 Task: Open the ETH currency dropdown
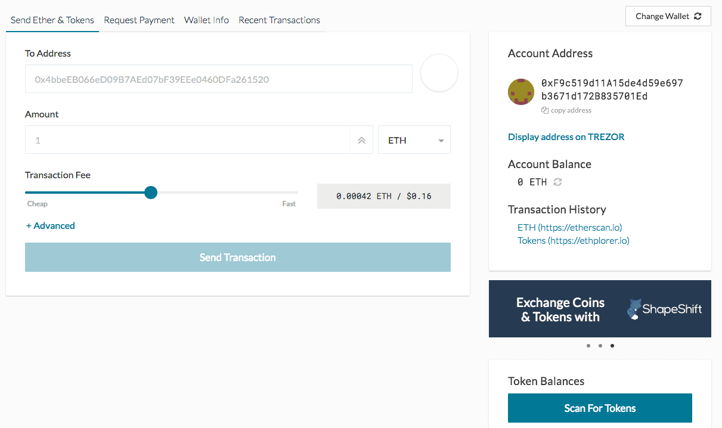pos(414,140)
